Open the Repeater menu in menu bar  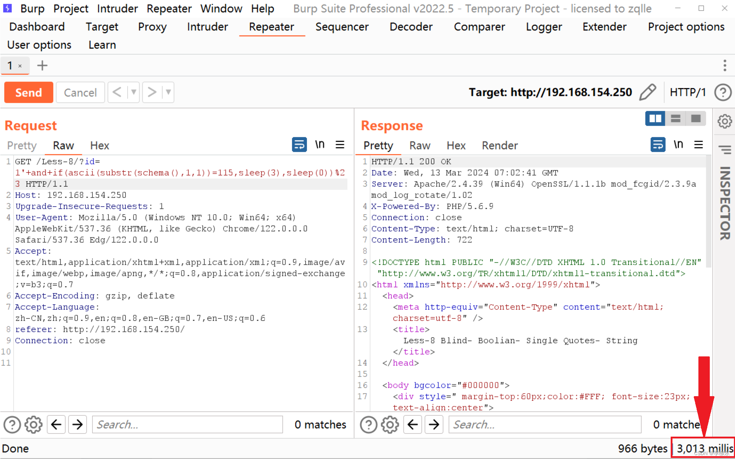pos(169,9)
